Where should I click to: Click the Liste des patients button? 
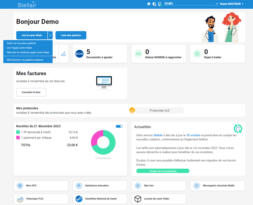(71, 35)
